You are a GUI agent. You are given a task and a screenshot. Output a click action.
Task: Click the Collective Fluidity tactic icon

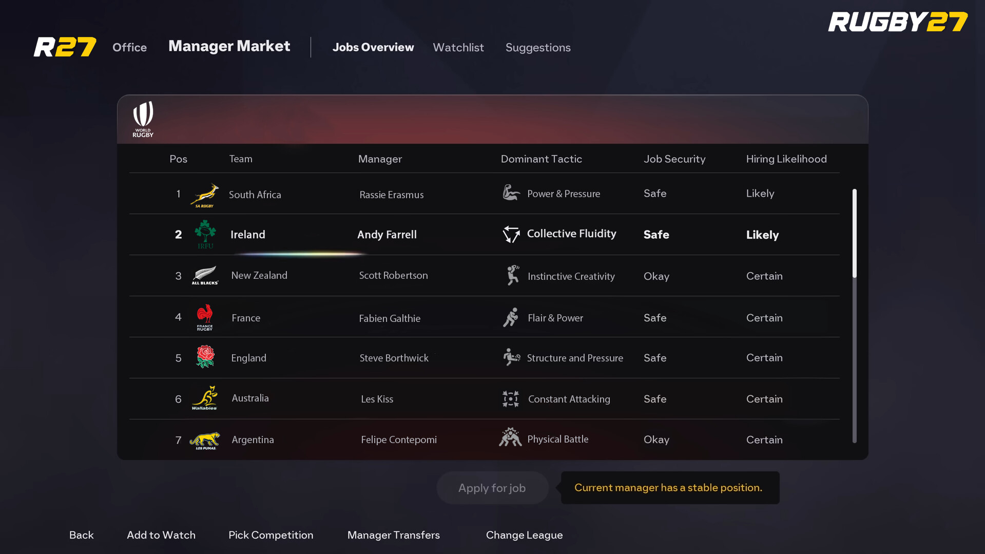click(511, 234)
